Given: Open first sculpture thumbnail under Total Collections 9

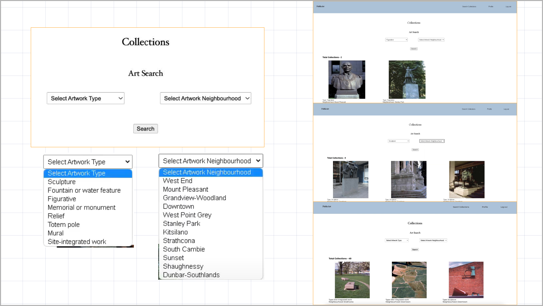Looking at the screenshot, I should click(x=351, y=180).
